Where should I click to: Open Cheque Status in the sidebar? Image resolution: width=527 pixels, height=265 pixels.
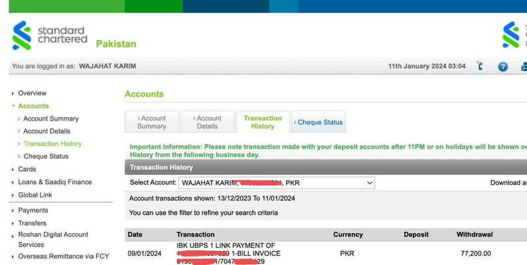[46, 156]
